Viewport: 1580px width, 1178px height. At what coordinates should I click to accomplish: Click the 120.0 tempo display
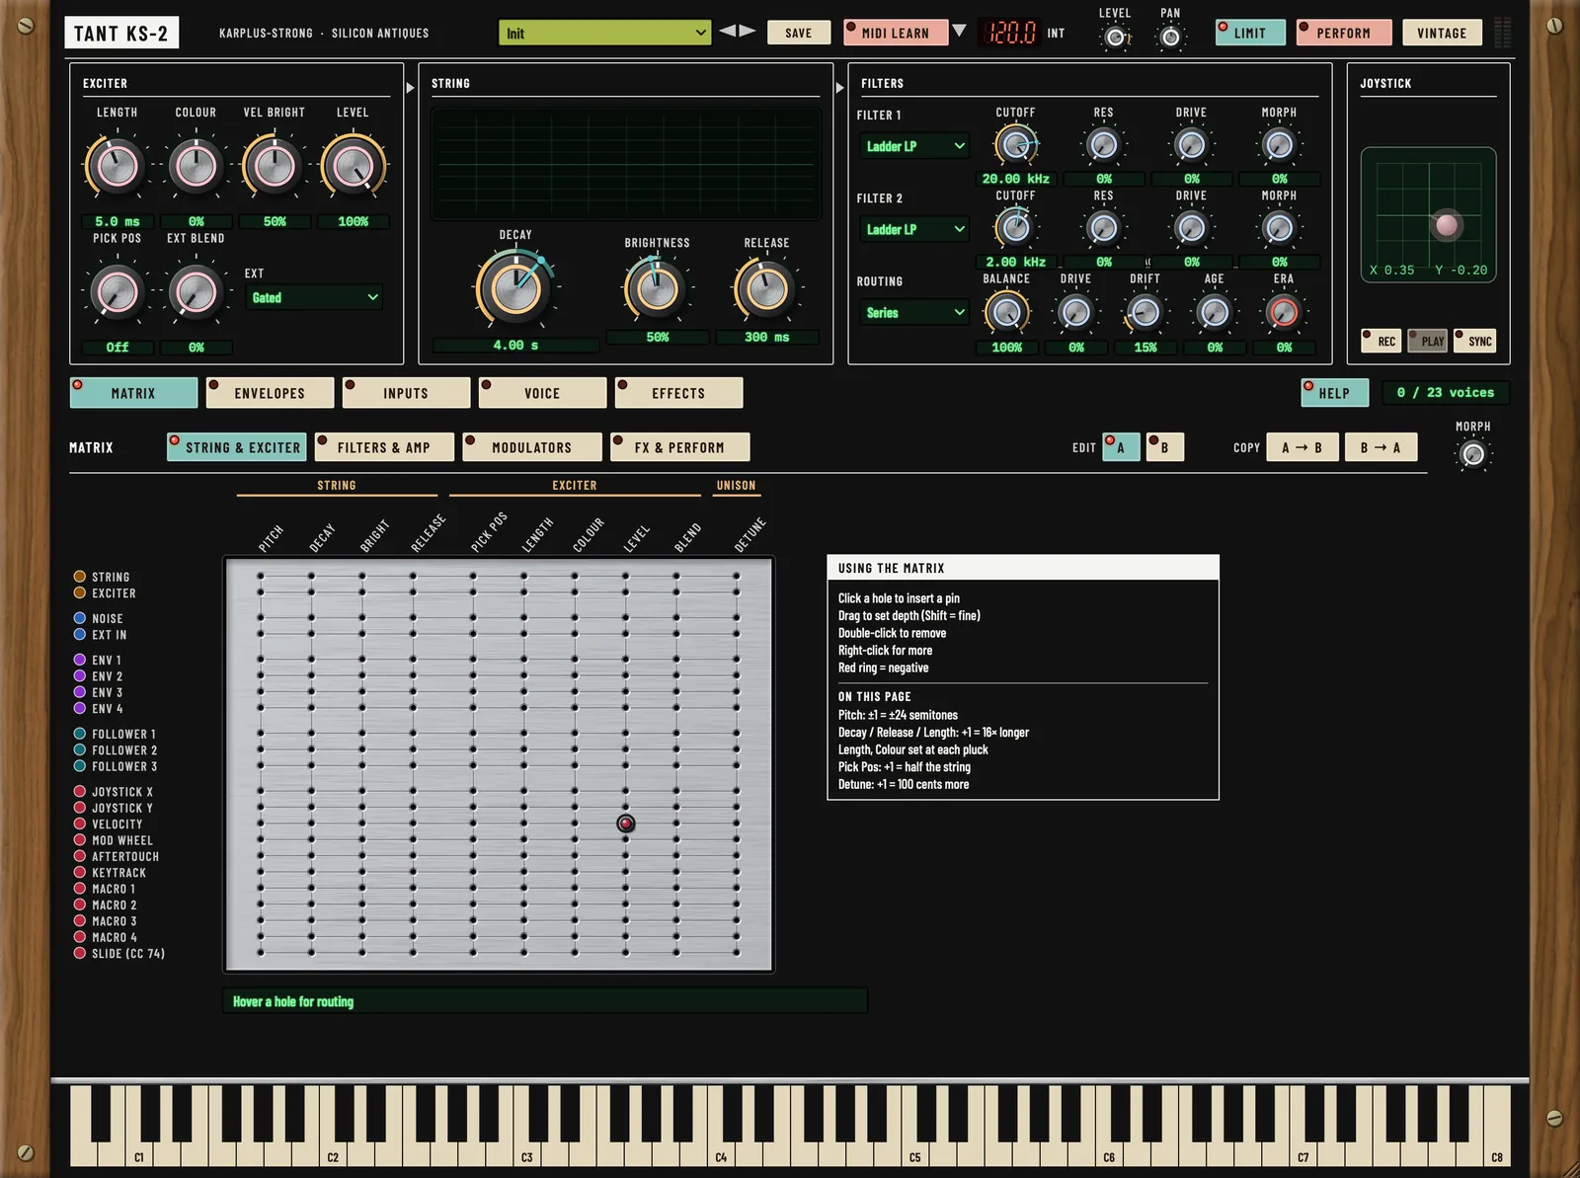point(1011,33)
